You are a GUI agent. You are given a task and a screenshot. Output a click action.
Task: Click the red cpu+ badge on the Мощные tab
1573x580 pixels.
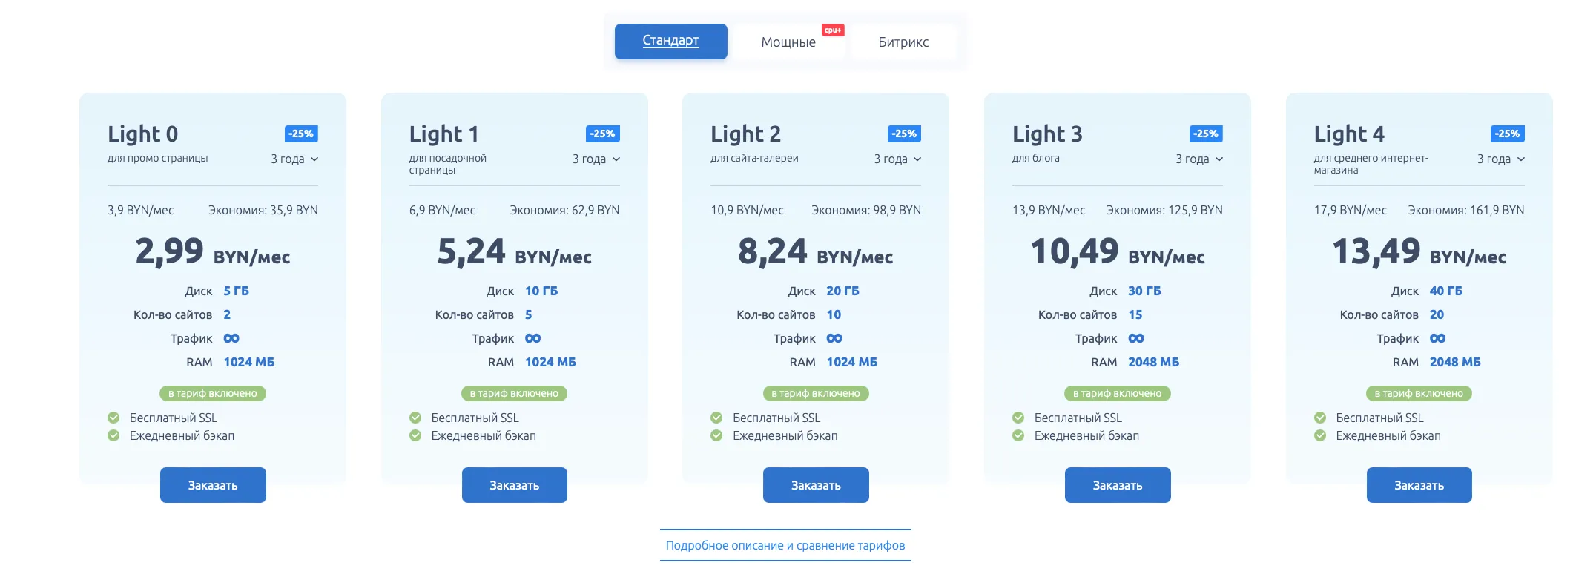(833, 30)
